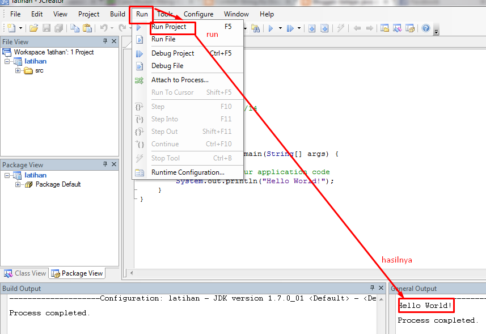Toggle auto-hide pin on Build Output panel
This screenshot has height=334, width=486.
[371, 288]
